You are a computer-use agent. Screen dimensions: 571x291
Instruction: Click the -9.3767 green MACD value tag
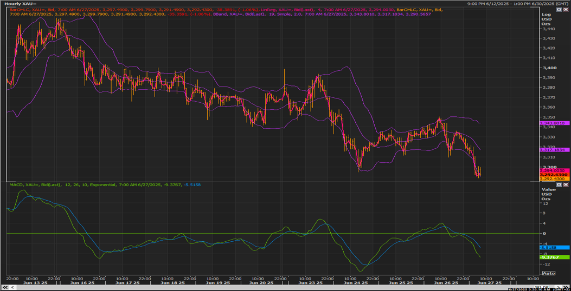(554, 257)
